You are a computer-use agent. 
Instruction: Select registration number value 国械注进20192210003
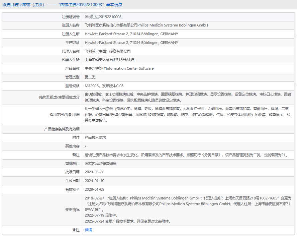pyautogui.click(x=103, y=17)
